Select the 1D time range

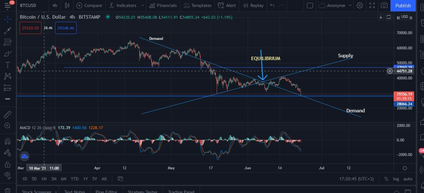pos(25,179)
